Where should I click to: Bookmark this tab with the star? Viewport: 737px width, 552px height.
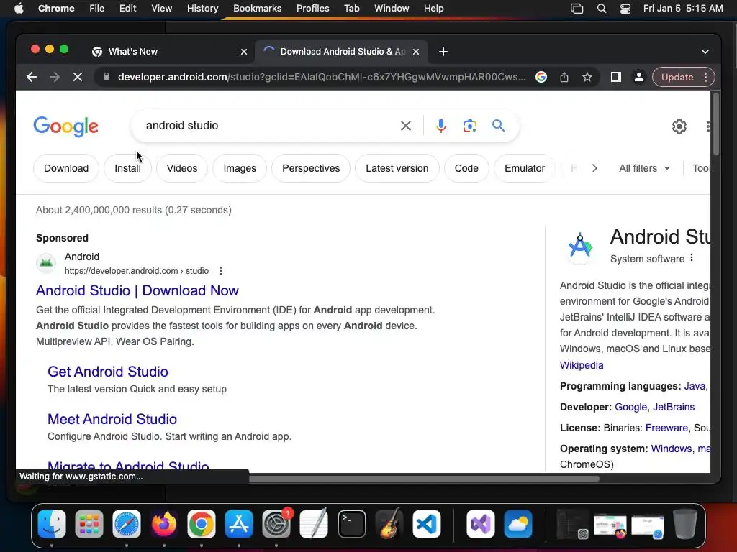[587, 77]
